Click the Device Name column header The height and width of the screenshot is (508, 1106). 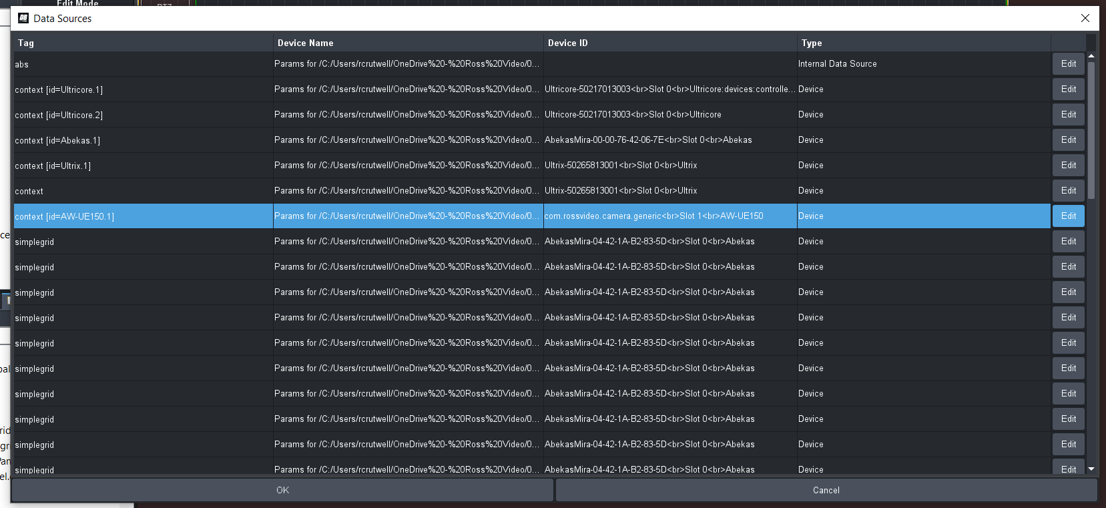[408, 43]
